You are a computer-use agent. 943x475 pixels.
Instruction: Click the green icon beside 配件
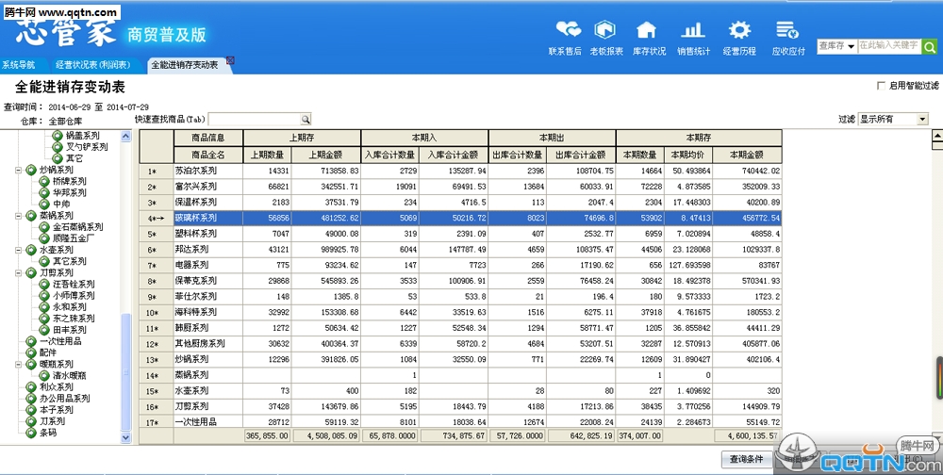(x=31, y=352)
